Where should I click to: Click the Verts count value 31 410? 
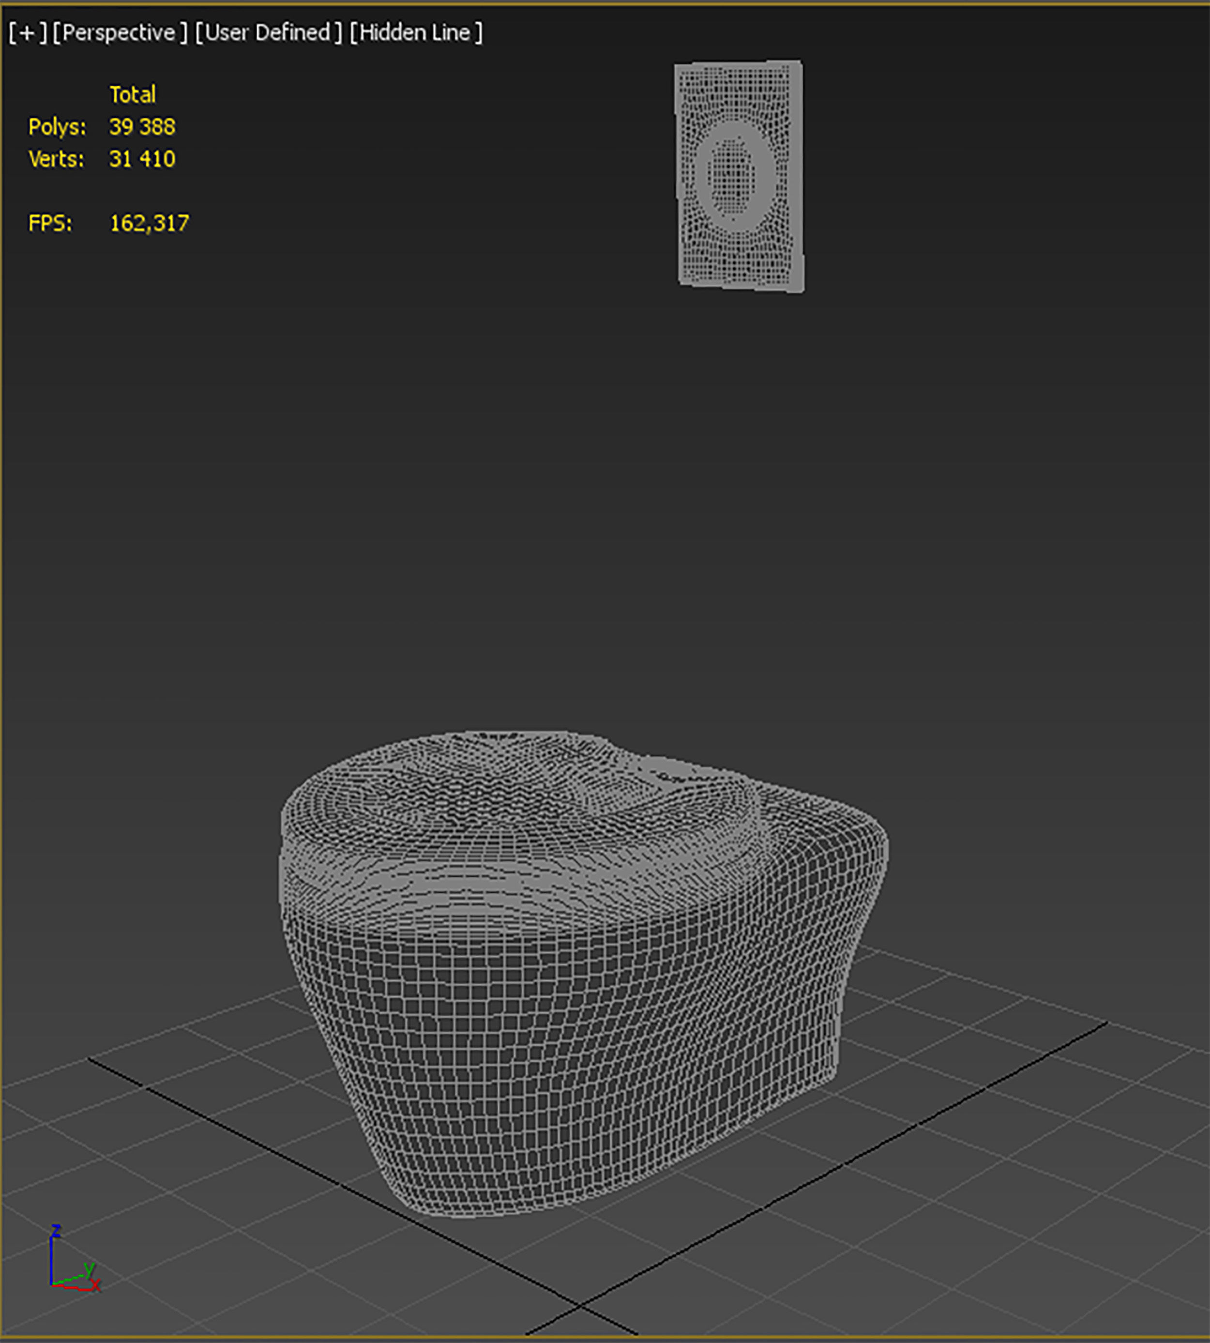click(142, 158)
